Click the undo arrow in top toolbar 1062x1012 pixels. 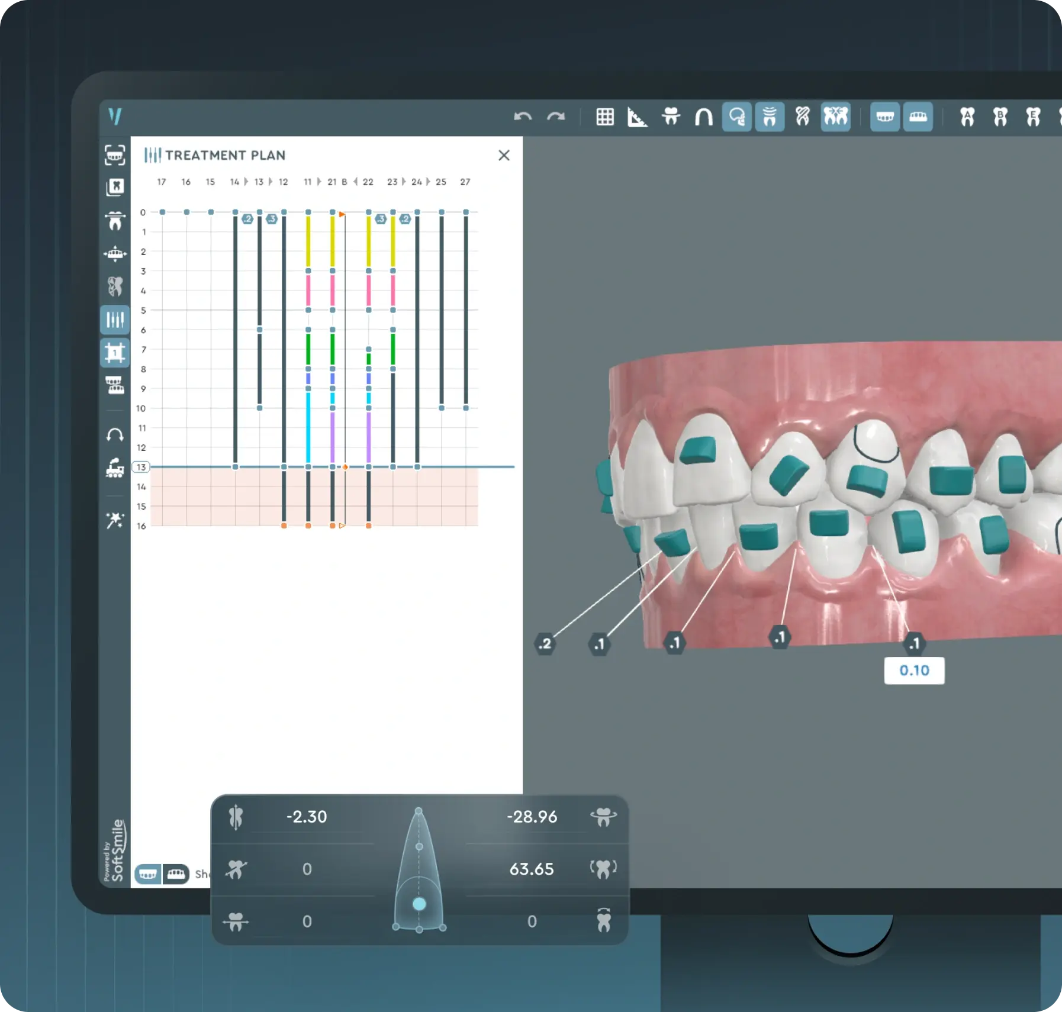(522, 117)
